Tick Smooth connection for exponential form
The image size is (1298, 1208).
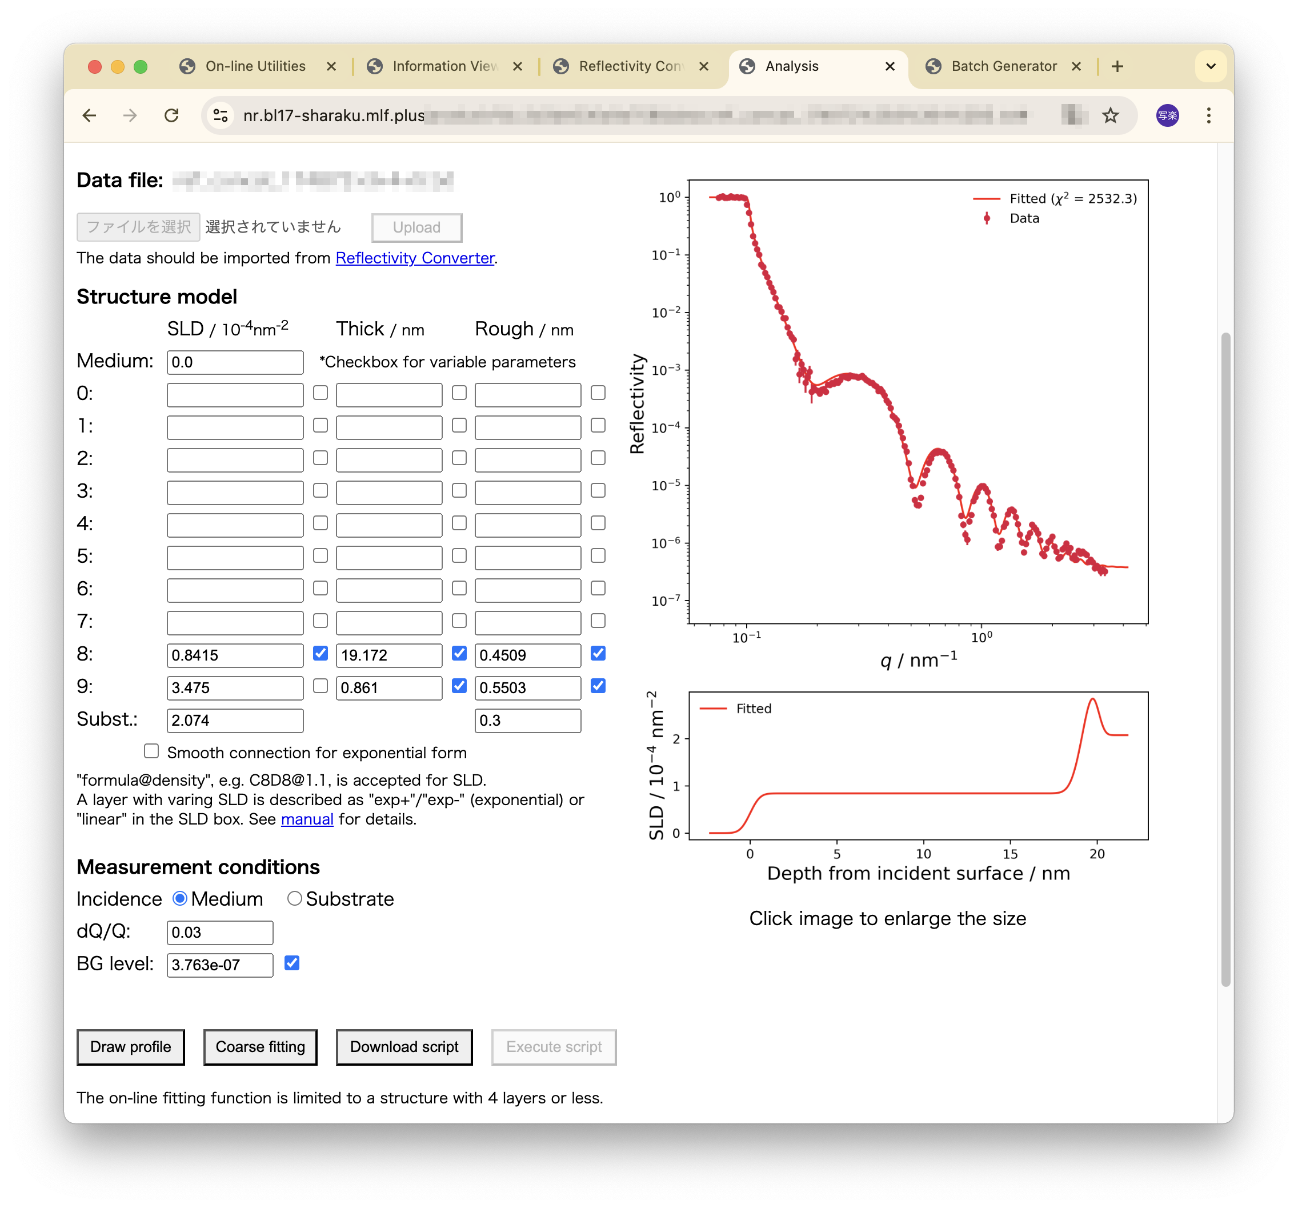coord(151,751)
